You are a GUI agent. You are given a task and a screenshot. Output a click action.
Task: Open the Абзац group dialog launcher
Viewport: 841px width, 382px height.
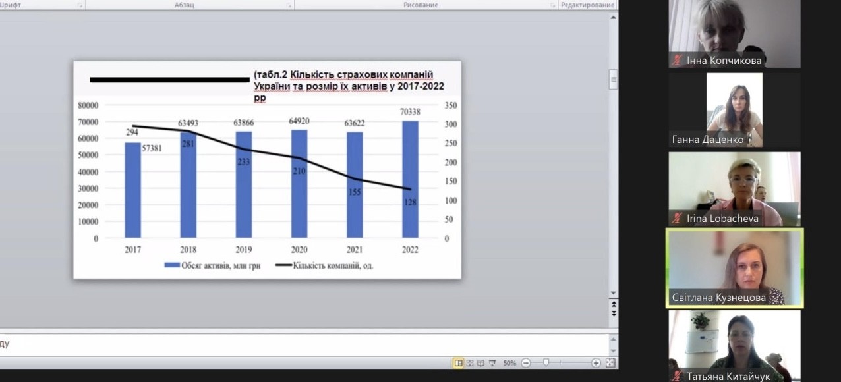[289, 5]
